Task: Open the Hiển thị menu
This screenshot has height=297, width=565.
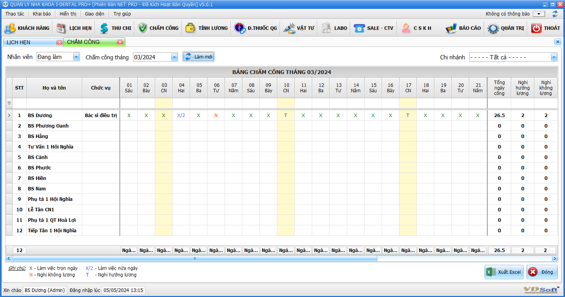Action: tap(68, 14)
